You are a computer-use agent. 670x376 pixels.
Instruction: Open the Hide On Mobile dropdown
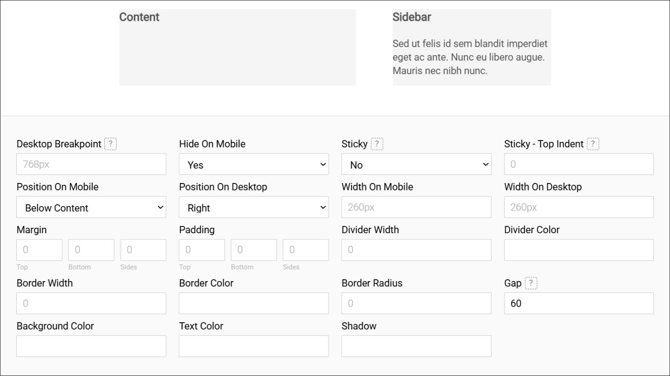254,164
